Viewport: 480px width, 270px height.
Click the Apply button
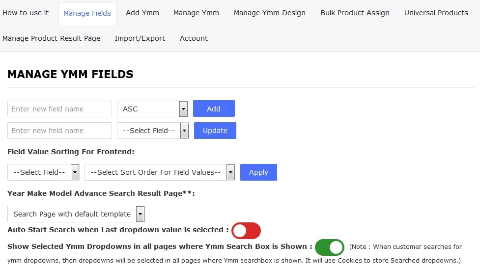click(x=258, y=172)
